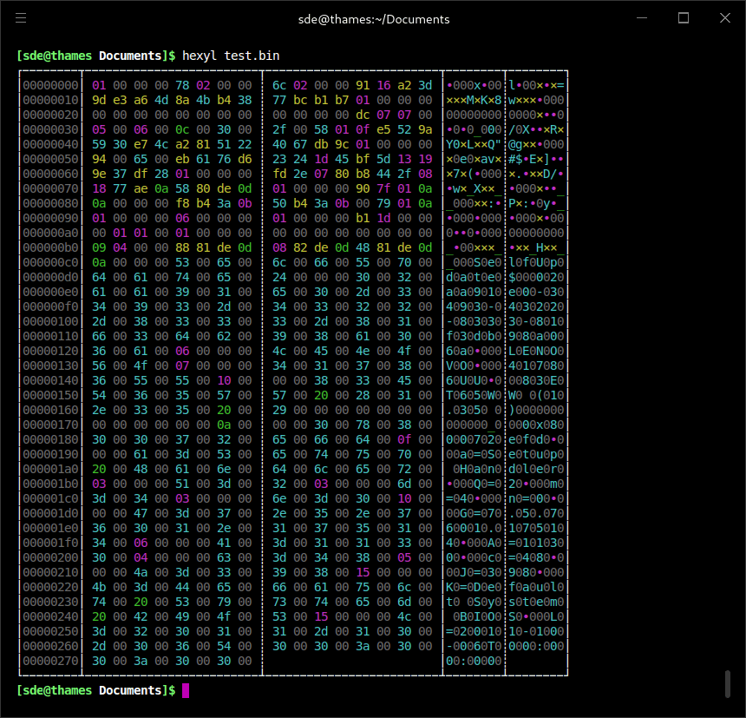
Task: Click the ASCII text 'e0t0u0p0'
Action: pos(536,454)
